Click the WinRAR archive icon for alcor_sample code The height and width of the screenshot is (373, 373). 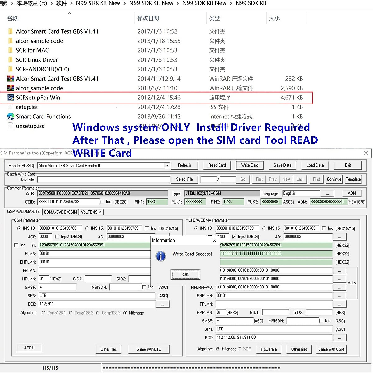(x=11, y=88)
